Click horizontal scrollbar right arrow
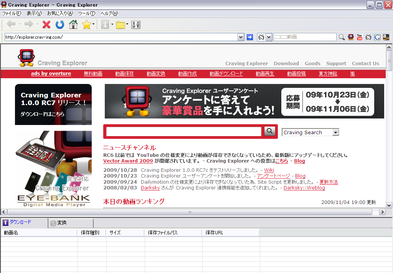 click(382, 212)
